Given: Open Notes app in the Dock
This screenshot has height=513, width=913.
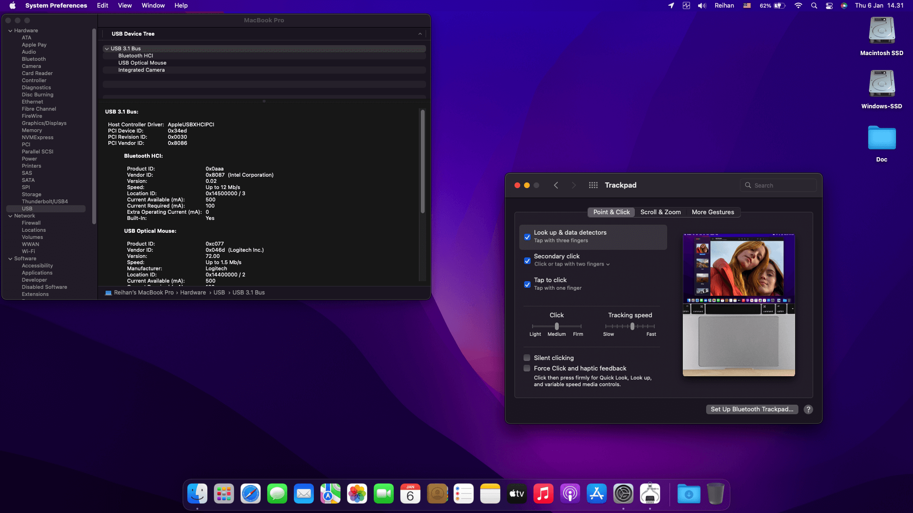Looking at the screenshot, I should (x=490, y=494).
